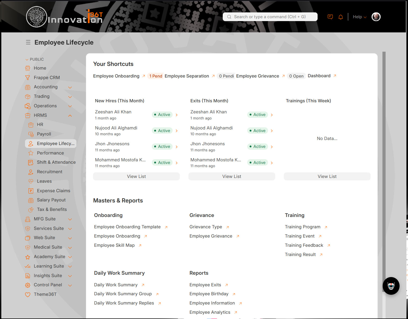Click the vertical page scrollbar
This screenshot has width=408, height=319.
click(384, 171)
